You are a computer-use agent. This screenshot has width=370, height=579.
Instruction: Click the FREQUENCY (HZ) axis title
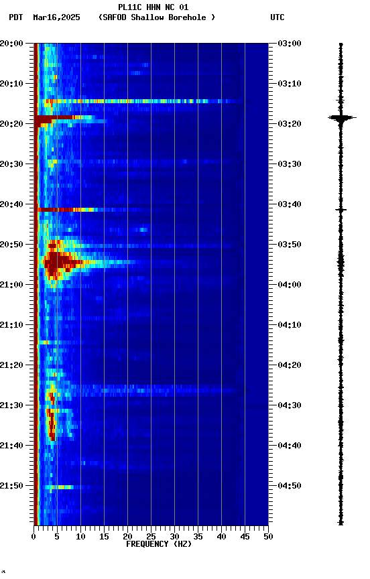[159, 545]
